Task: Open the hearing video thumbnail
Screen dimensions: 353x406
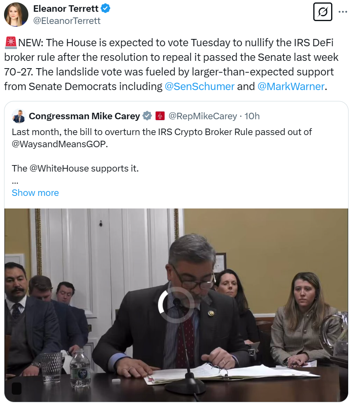Action: (x=176, y=305)
